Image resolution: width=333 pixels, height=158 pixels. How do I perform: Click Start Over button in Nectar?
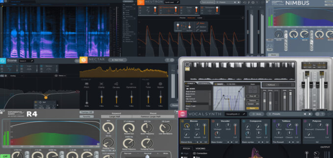(x=117, y=60)
